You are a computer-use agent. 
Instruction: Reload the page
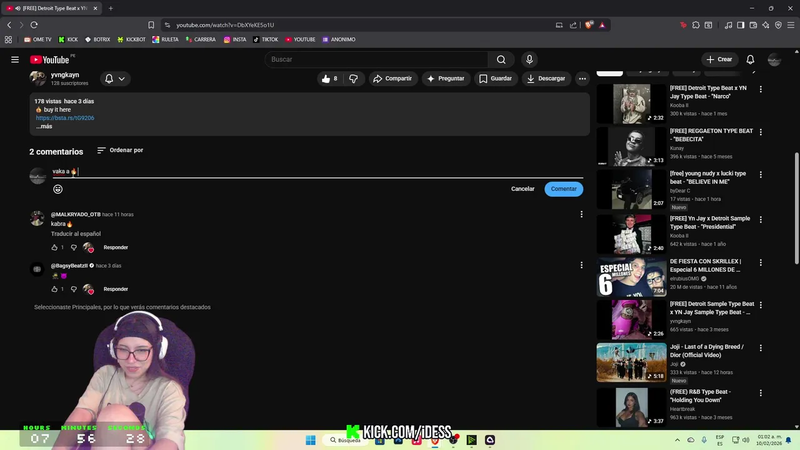pos(34,25)
